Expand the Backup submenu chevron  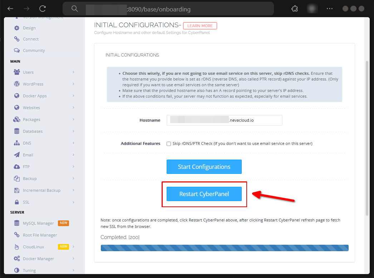pos(73,179)
